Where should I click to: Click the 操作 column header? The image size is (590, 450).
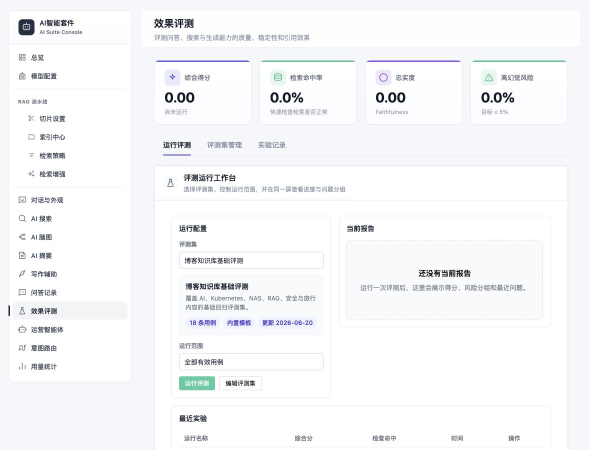[x=514, y=438]
